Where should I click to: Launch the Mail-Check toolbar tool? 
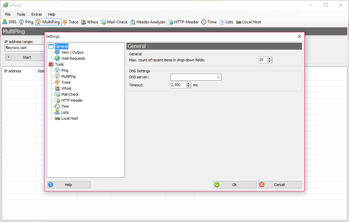click(x=114, y=22)
